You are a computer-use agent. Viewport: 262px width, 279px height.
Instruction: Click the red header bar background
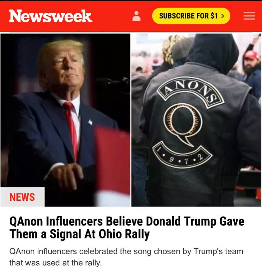[112, 27]
